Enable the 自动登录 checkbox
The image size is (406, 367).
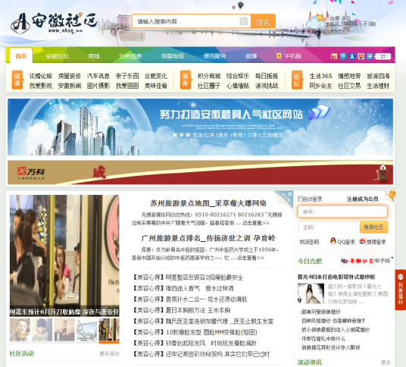click(x=300, y=199)
